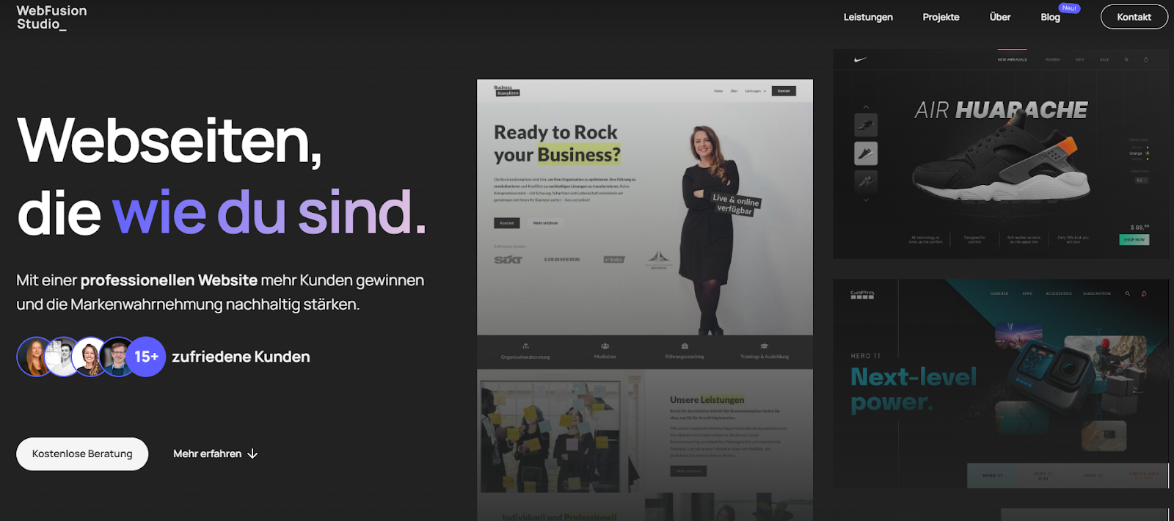Click the Kontakt button in header
Viewport: 1174px width, 521px height.
pyautogui.click(x=1134, y=17)
